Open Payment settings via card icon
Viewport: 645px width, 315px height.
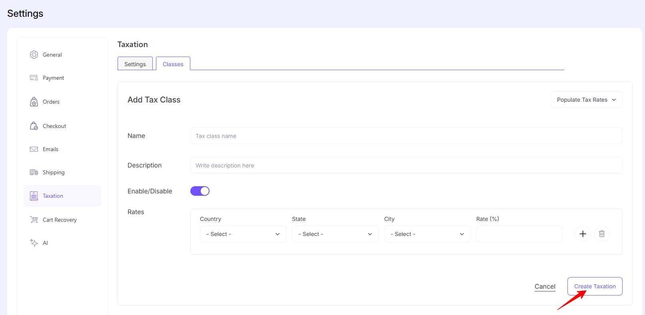(34, 78)
